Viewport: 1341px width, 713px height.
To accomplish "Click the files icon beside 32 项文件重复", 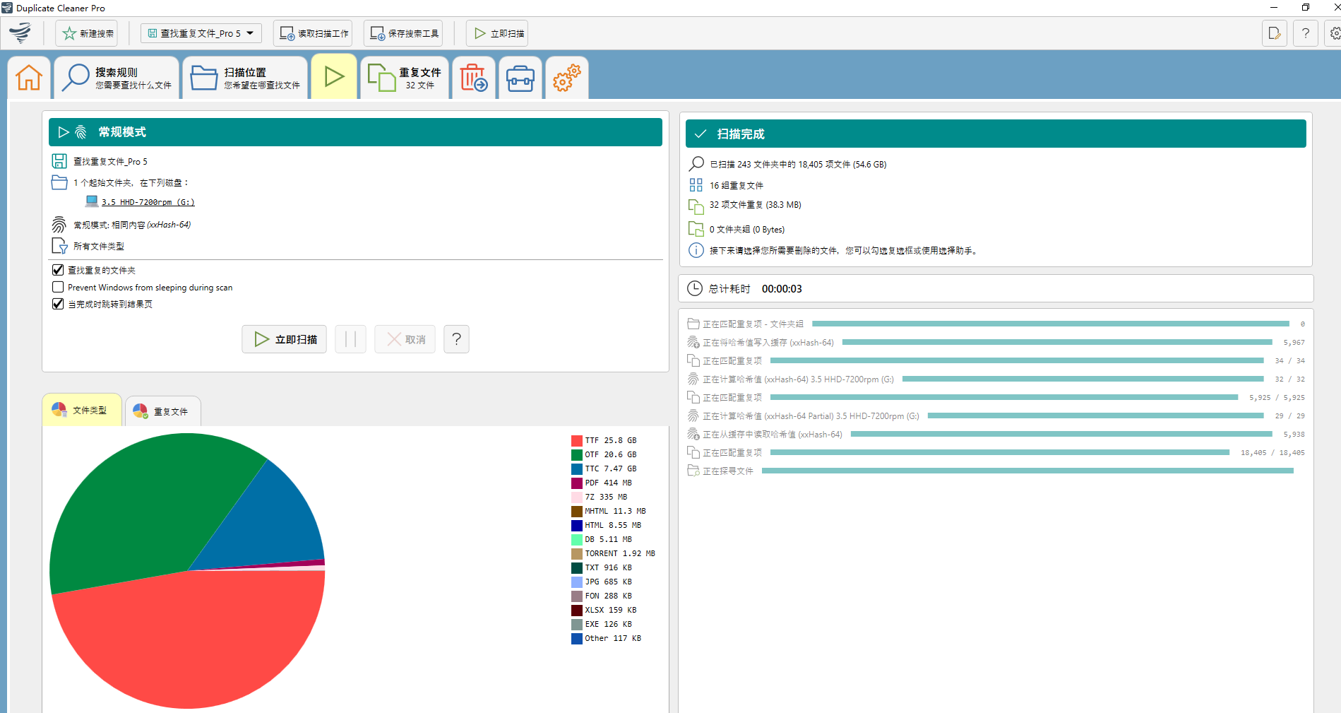I will pos(696,206).
